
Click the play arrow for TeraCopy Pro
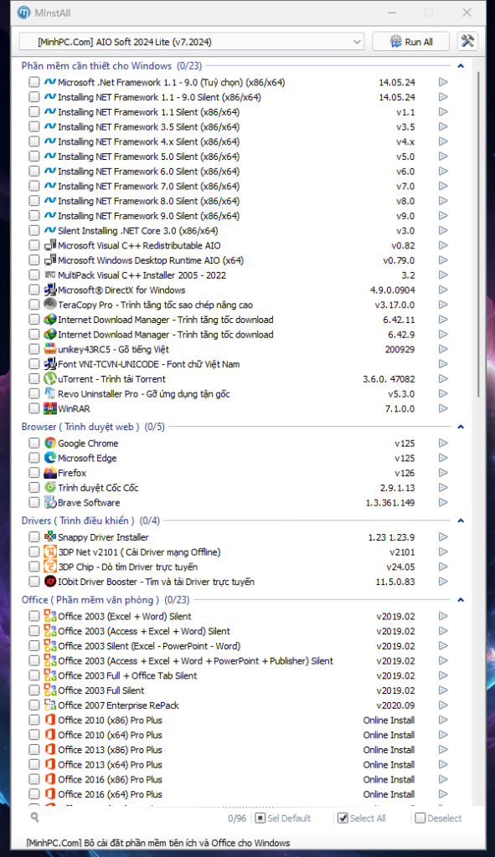443,305
